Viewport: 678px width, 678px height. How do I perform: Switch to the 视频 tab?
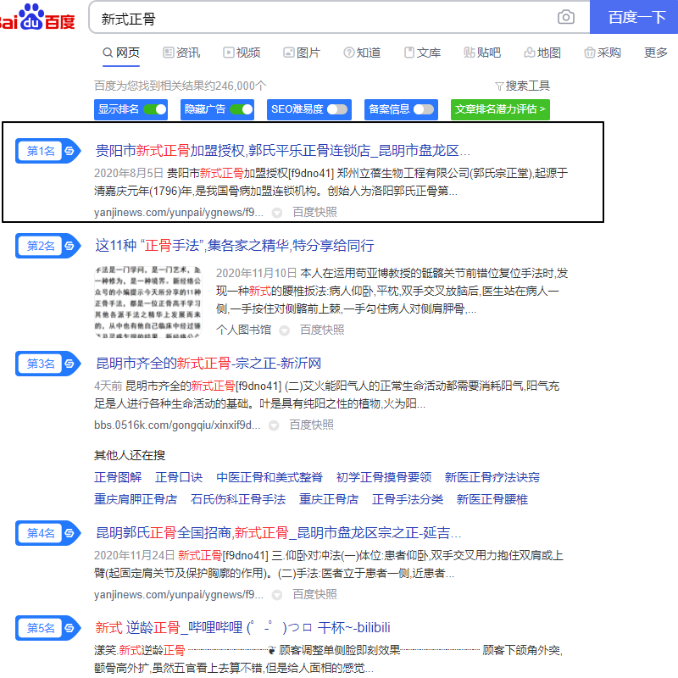click(242, 53)
